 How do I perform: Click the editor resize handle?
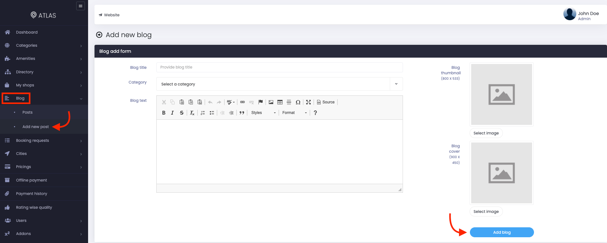pos(400,190)
